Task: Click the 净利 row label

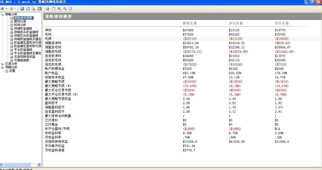Action: (x=48, y=30)
